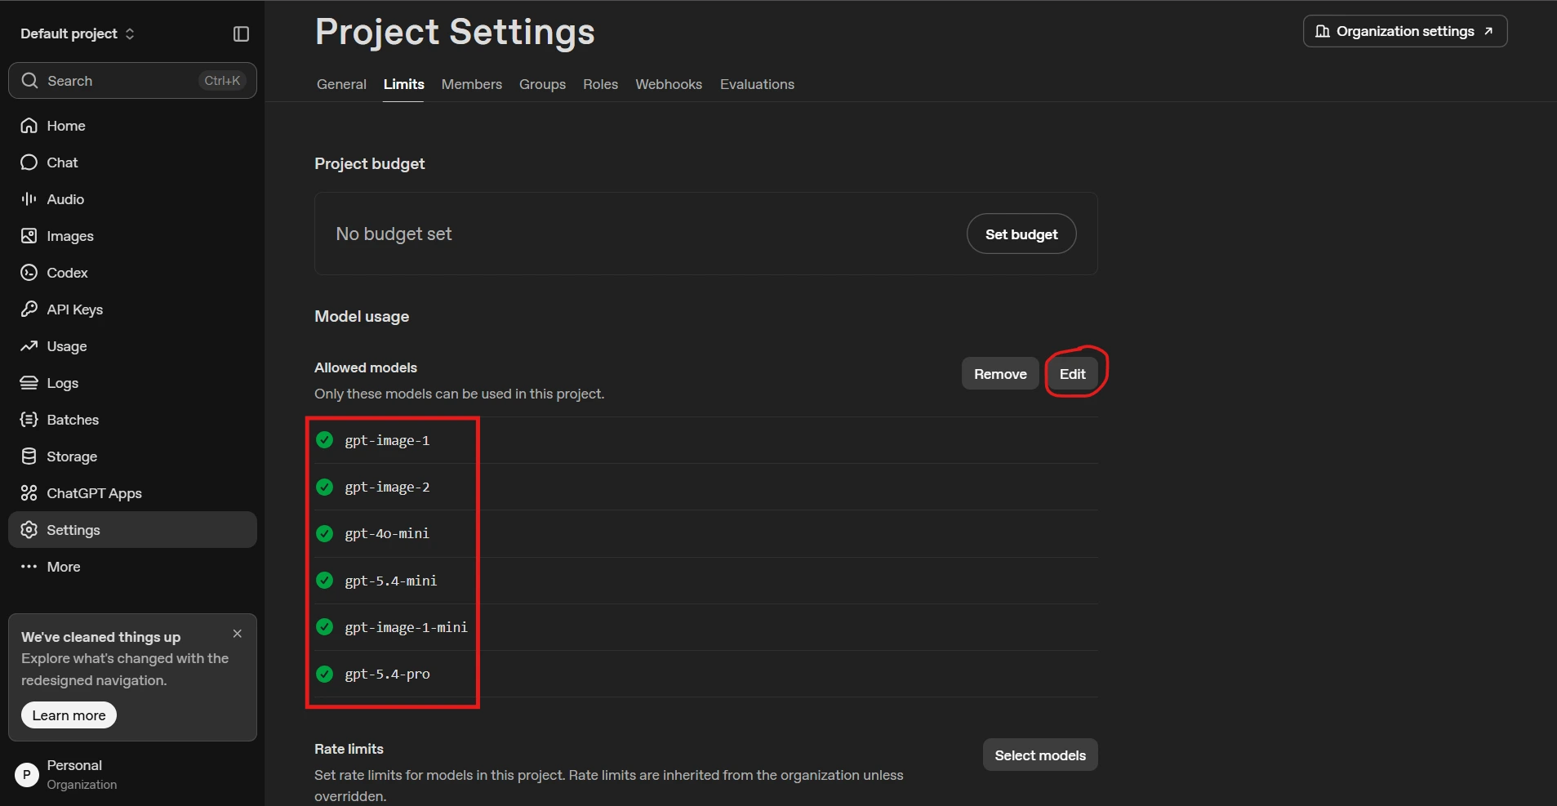1557x806 pixels.
Task: Collapse the sidebar using the panel icon
Action: [241, 33]
